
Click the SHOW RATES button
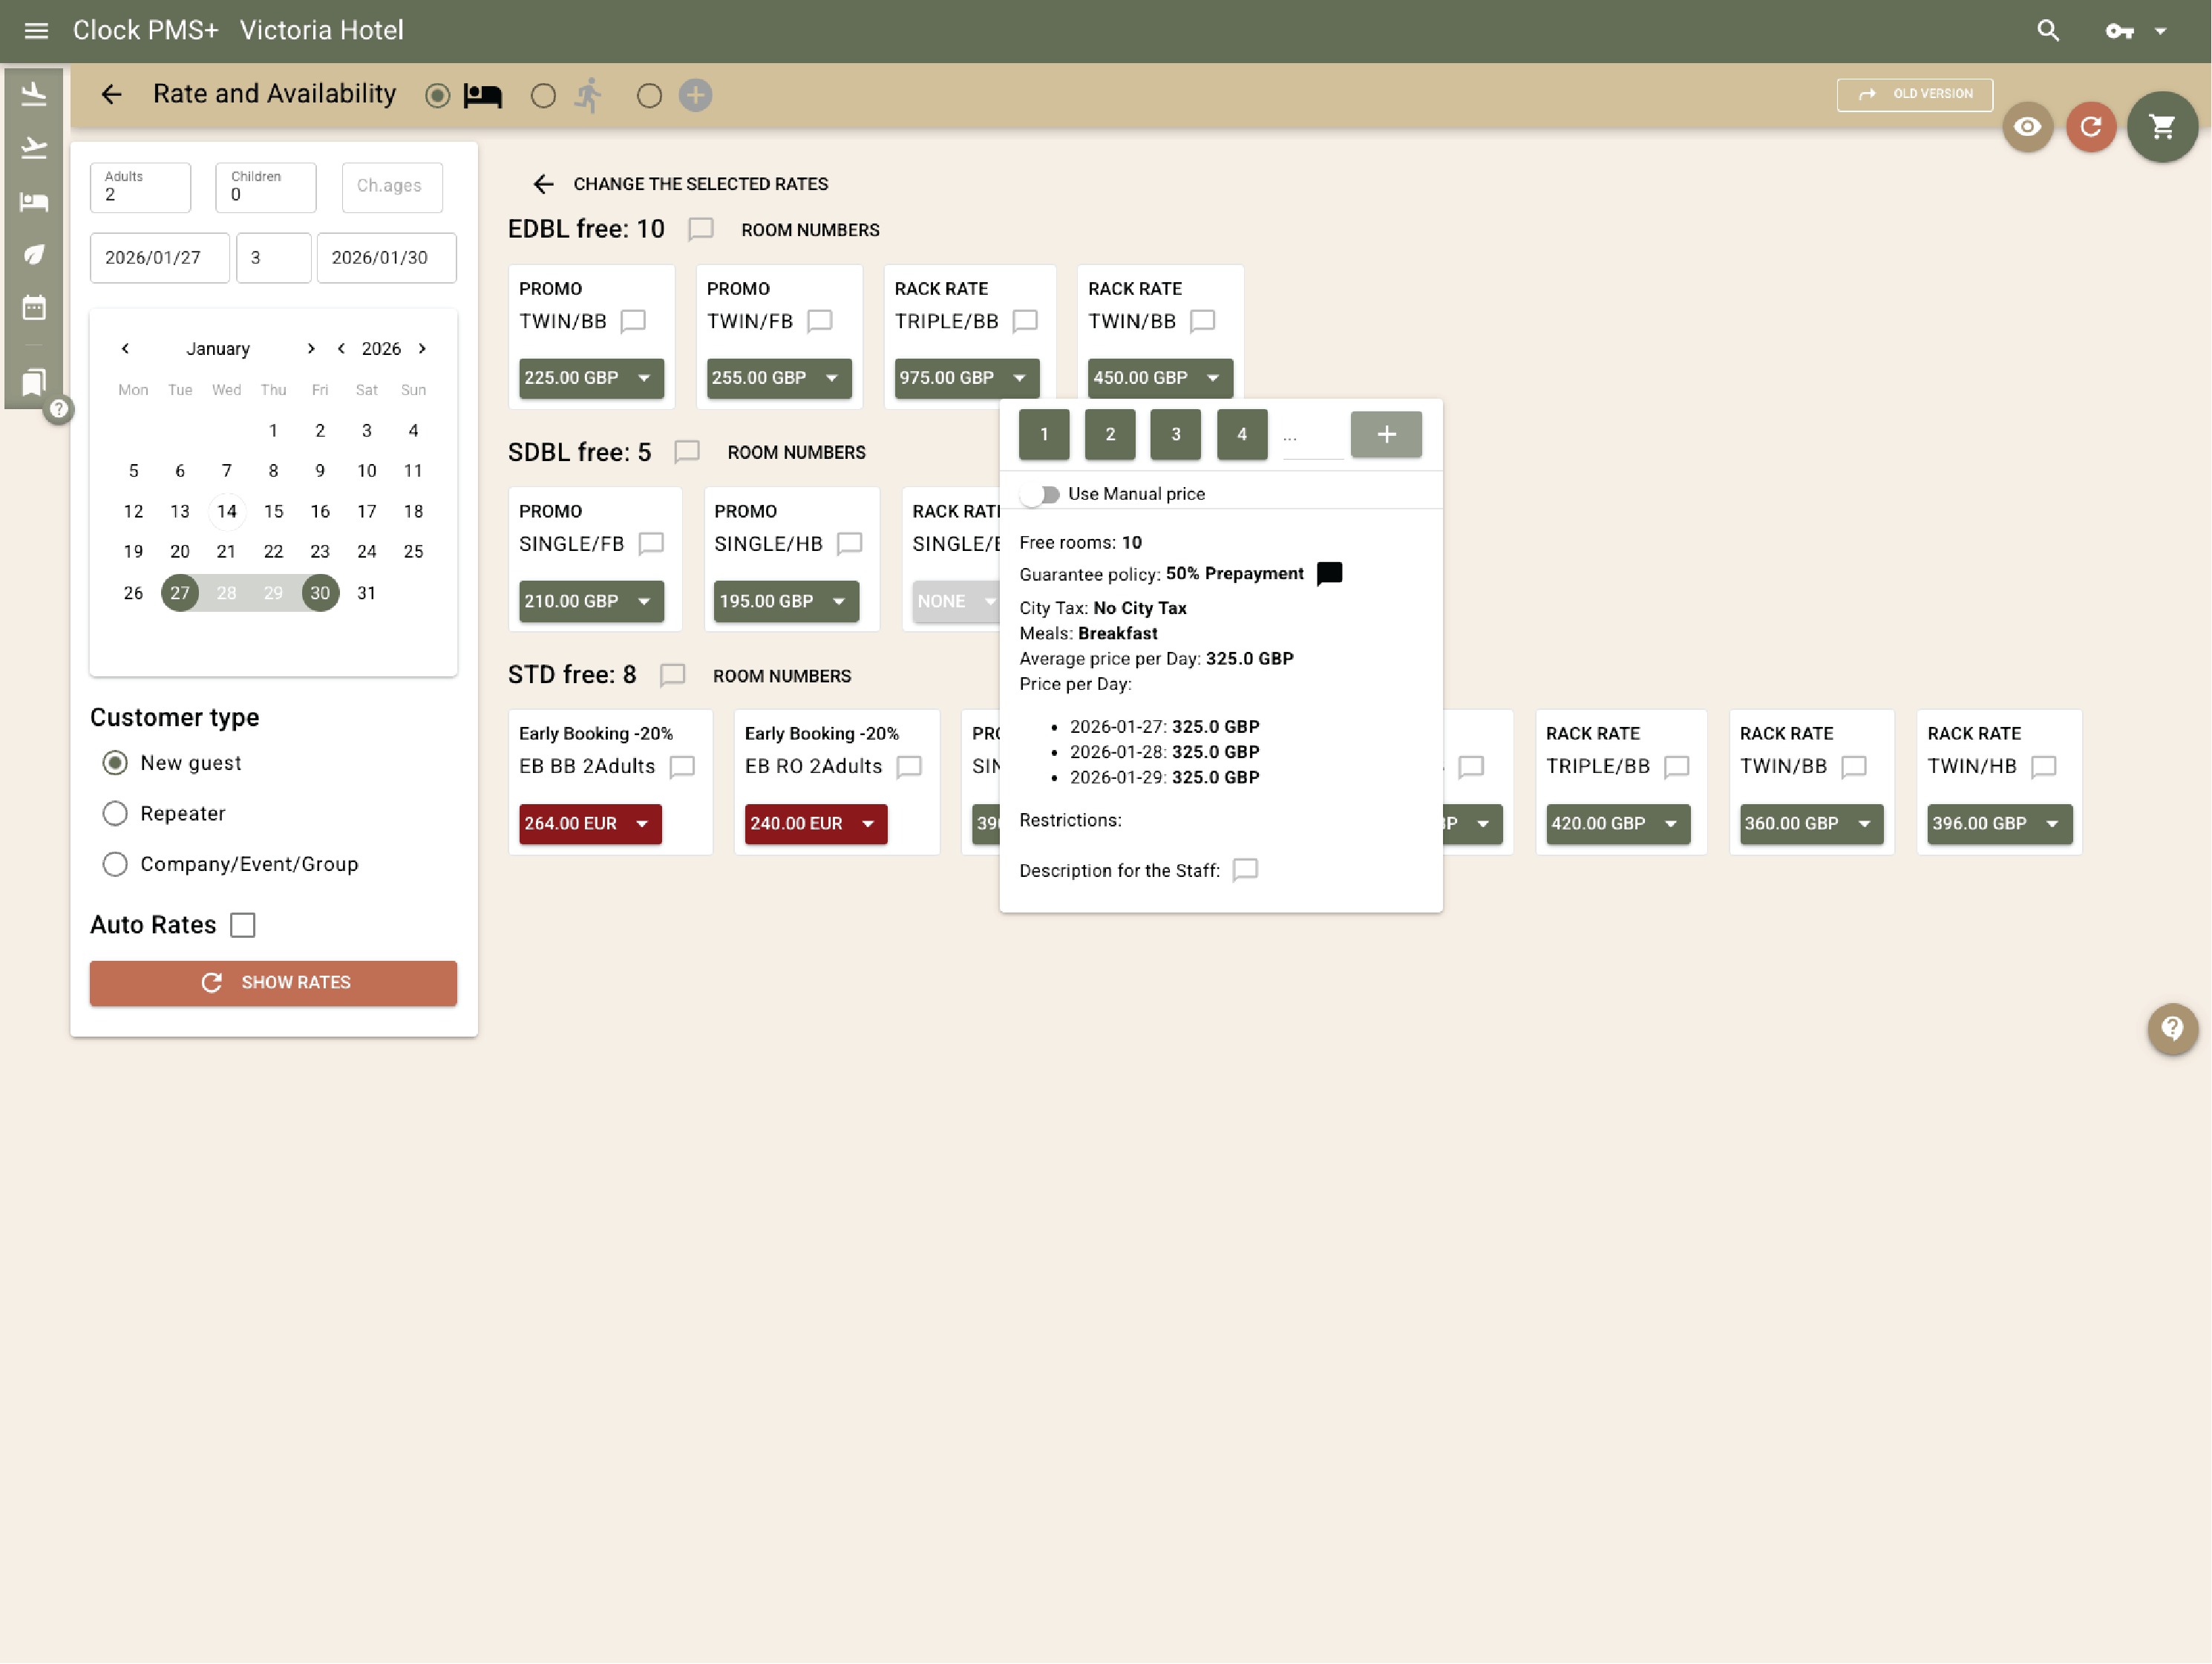273,982
